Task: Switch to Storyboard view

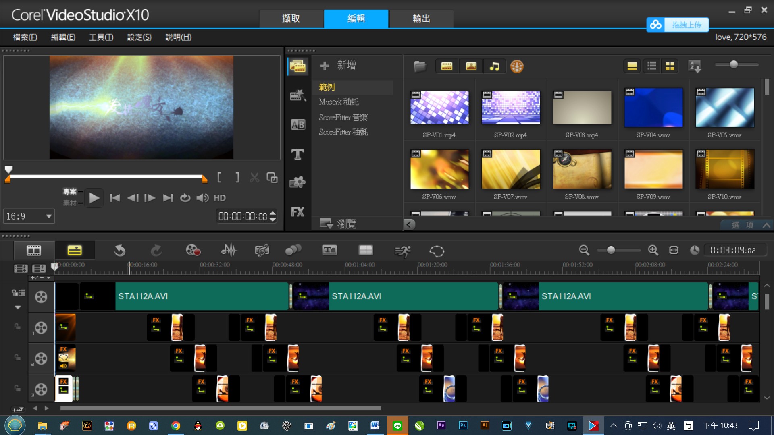Action: [x=34, y=251]
